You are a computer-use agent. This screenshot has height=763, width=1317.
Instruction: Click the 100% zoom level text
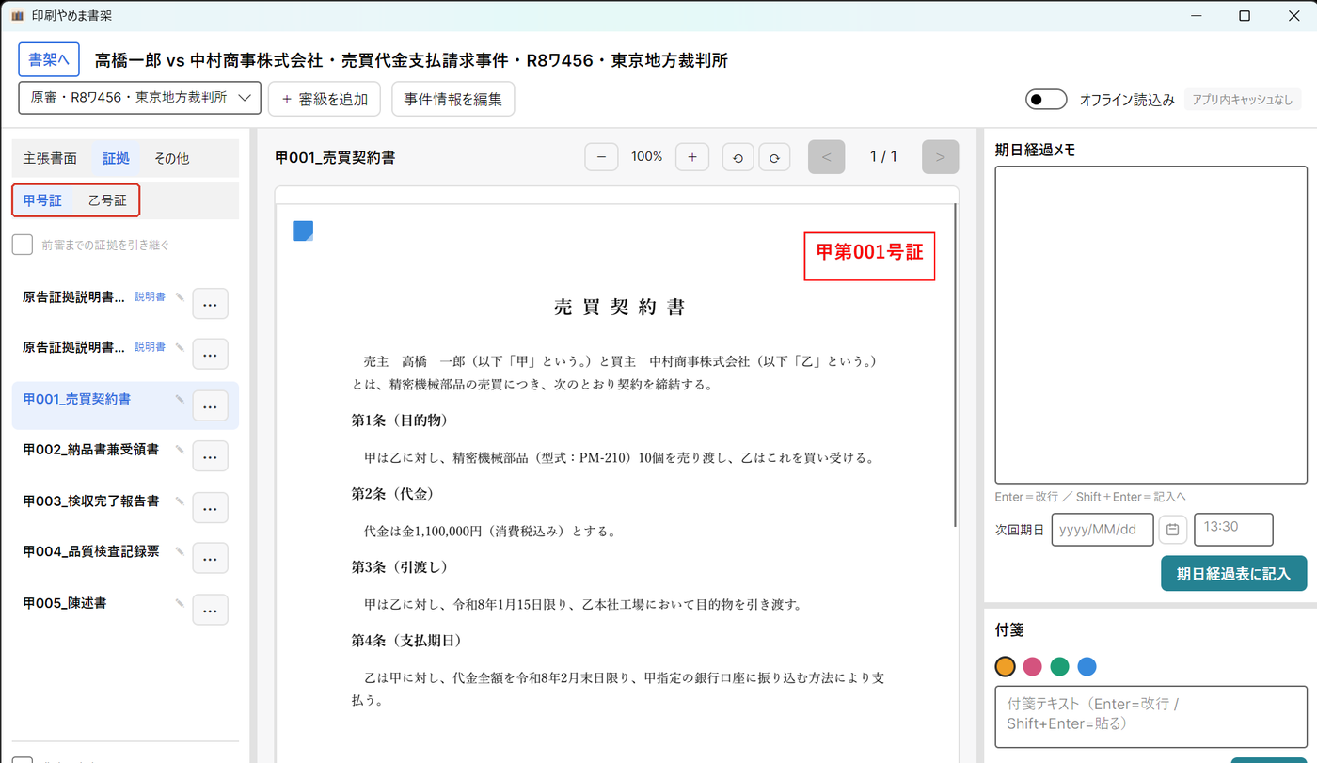coord(647,157)
